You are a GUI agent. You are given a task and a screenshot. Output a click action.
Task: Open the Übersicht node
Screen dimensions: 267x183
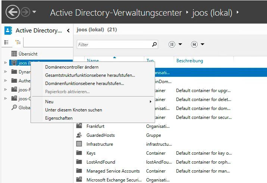point(28,54)
